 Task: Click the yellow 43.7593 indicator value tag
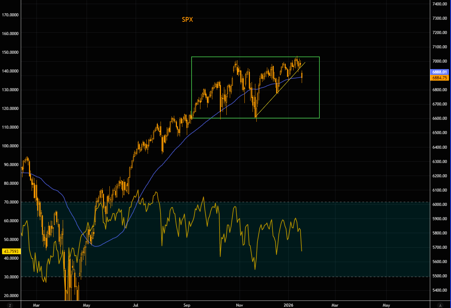pos(11,252)
